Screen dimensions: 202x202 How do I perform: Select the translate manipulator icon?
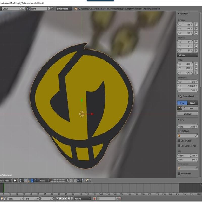[32, 181]
